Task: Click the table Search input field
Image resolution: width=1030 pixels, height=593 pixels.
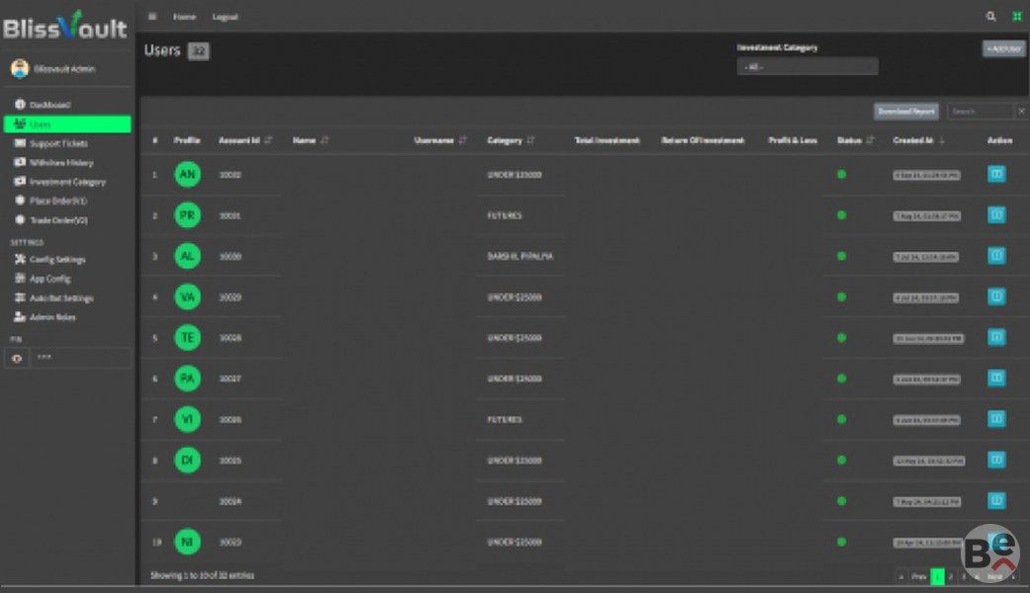Action: point(980,112)
